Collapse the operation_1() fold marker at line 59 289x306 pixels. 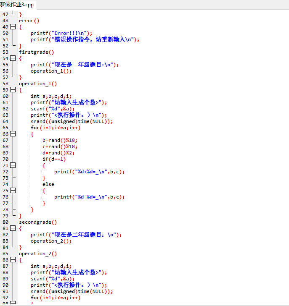tap(13, 90)
